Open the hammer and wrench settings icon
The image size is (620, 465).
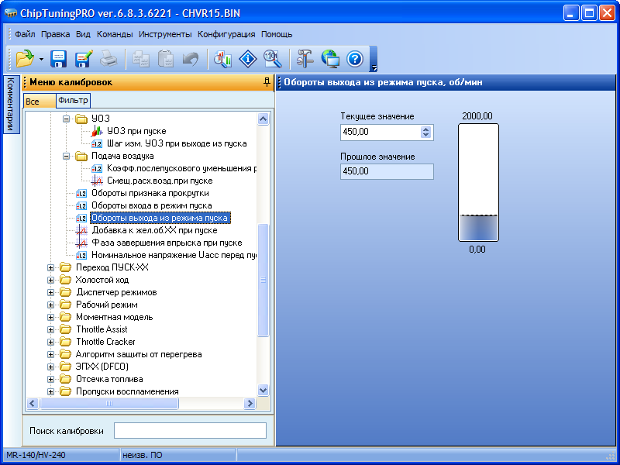tap(305, 58)
